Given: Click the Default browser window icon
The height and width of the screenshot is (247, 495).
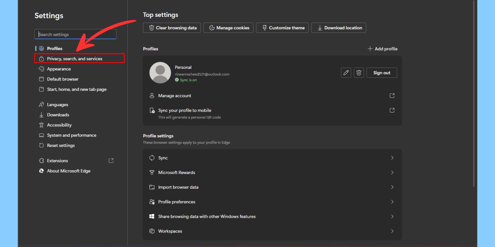Looking at the screenshot, I should tap(41, 79).
